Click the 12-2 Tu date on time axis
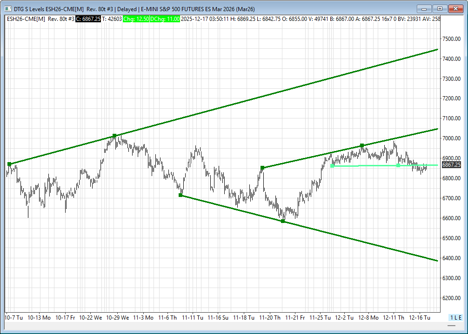The width and height of the screenshot is (468, 334). click(345, 318)
